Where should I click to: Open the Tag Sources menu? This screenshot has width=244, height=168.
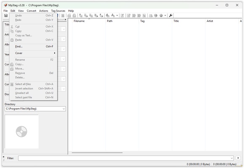(x=58, y=11)
